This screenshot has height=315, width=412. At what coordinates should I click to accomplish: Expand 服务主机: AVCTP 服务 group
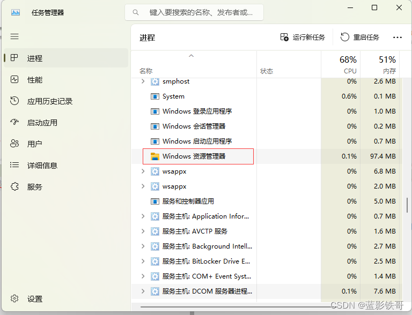point(143,231)
